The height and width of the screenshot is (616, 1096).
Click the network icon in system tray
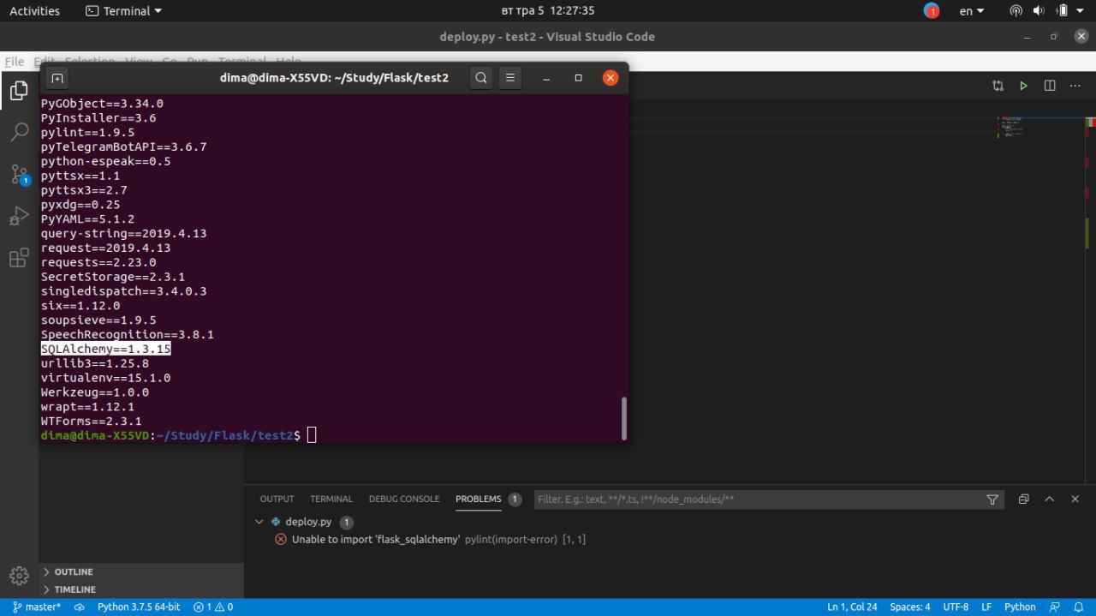coord(1016,11)
